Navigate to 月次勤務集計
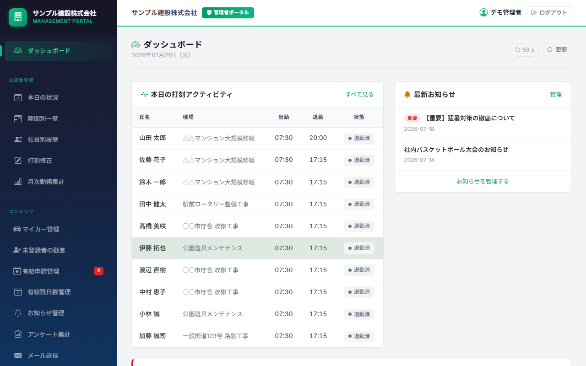 (x=58, y=182)
